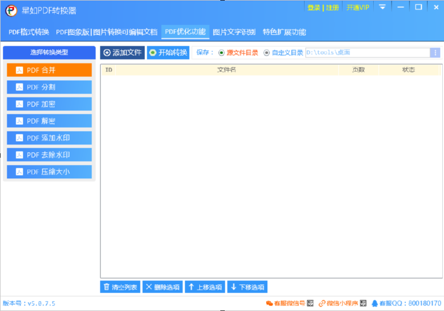Move item down with 下移选项
The width and height of the screenshot is (444, 311).
247,287
